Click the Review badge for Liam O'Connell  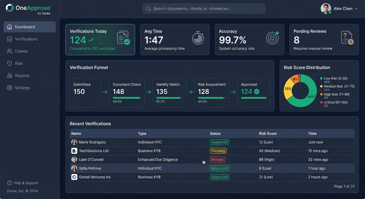pos(217,159)
